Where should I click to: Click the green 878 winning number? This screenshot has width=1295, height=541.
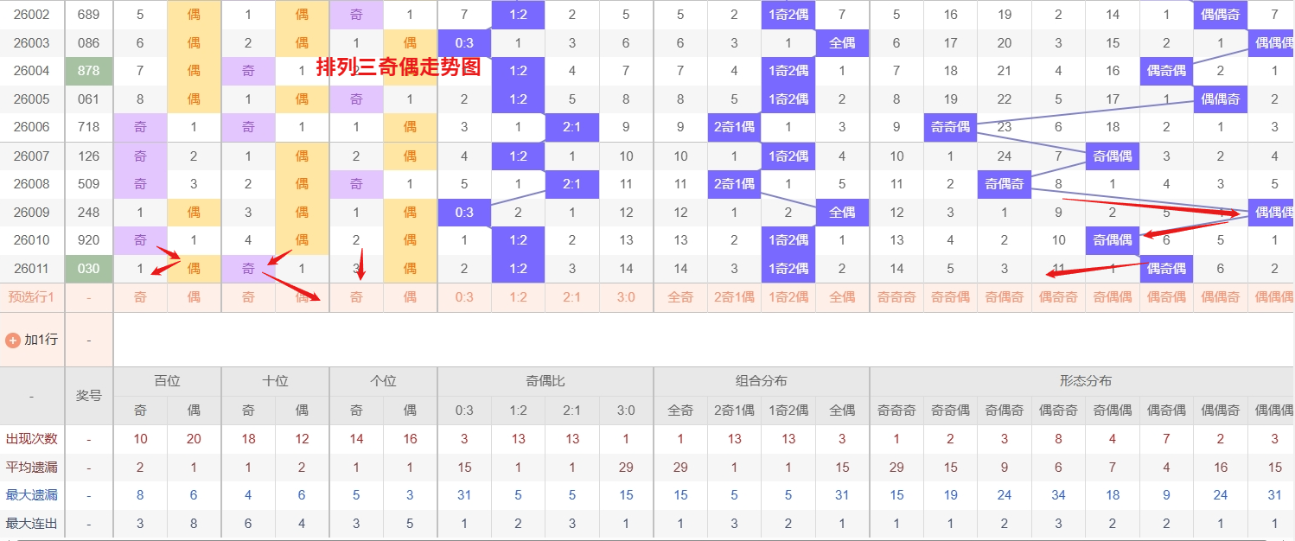pyautogui.click(x=88, y=71)
